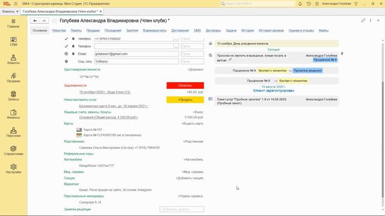Click into the Email input field
This screenshot has height=216, width=385.
pyautogui.click(x=137, y=53)
